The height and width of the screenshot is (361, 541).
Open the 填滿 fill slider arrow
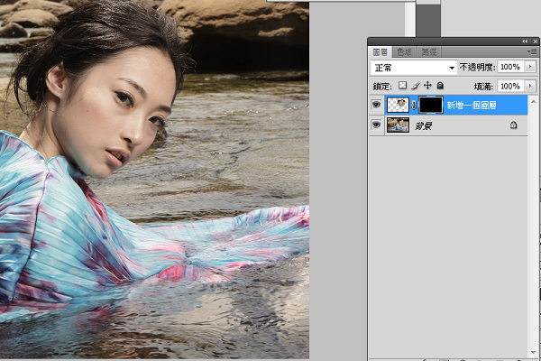pos(530,86)
